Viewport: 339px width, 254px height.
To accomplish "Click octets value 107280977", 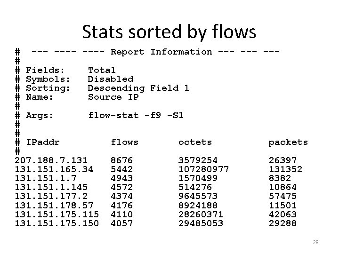I will [x=203, y=169].
